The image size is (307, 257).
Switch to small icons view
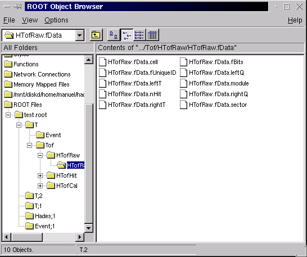coord(127,35)
